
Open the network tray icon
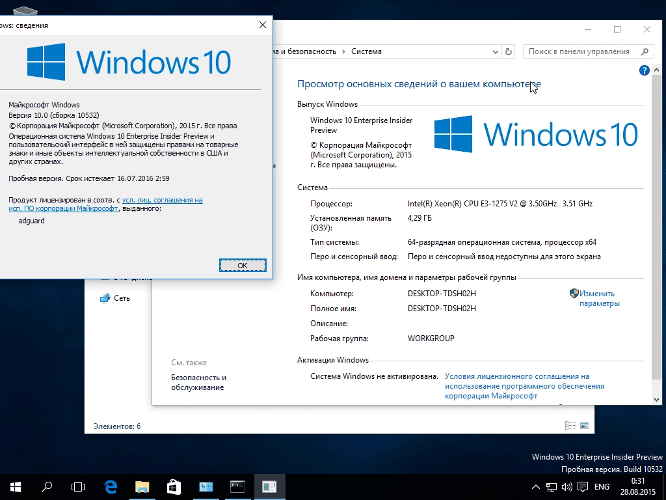pyautogui.click(x=552, y=487)
